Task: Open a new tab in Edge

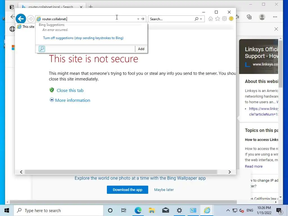Action: (x=91, y=7)
